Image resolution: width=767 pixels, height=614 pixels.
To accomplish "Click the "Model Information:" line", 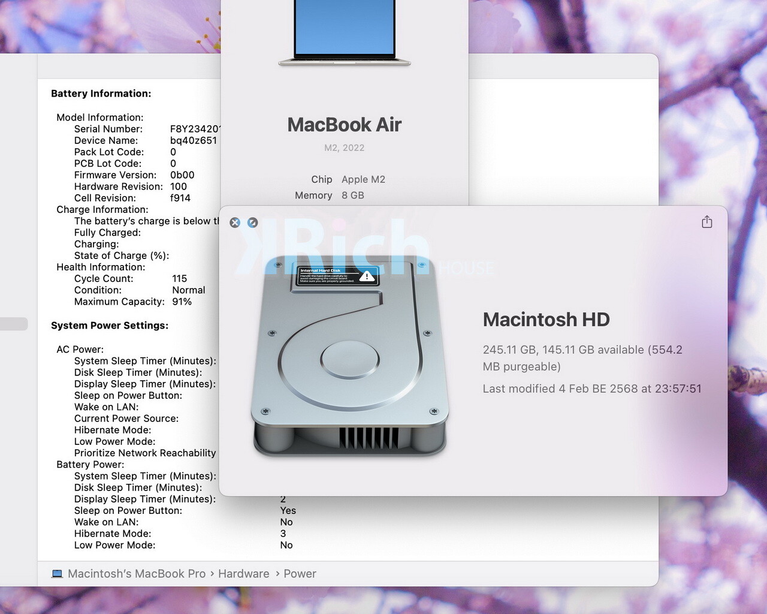I will [x=100, y=118].
